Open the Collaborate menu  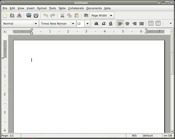[x=76, y=8]
